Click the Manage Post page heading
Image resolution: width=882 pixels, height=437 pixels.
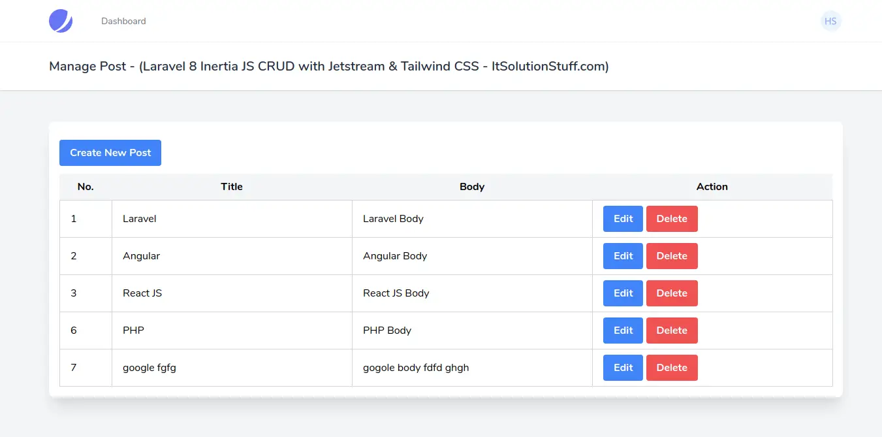click(328, 66)
